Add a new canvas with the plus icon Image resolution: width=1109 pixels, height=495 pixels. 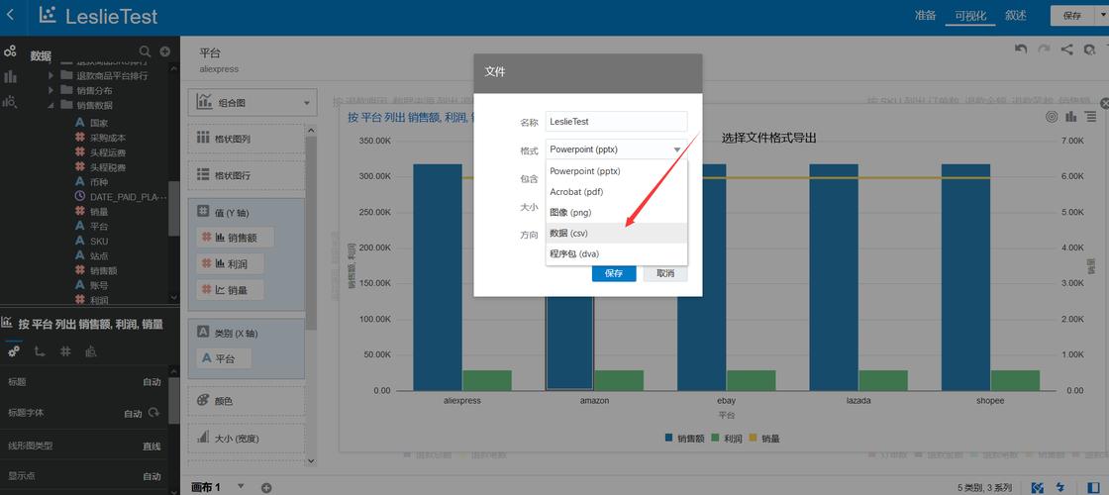(x=266, y=487)
